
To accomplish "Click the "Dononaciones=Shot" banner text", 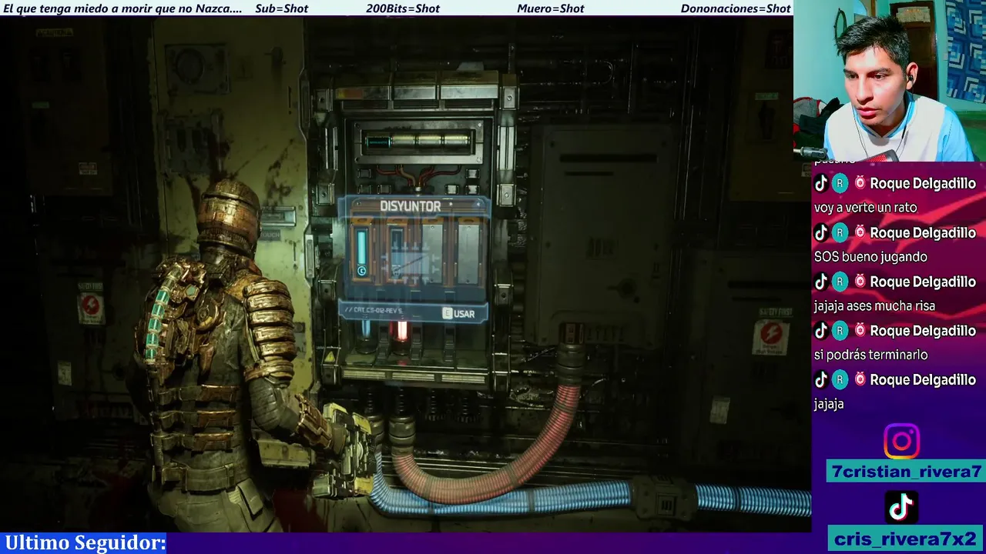I will pos(736,8).
